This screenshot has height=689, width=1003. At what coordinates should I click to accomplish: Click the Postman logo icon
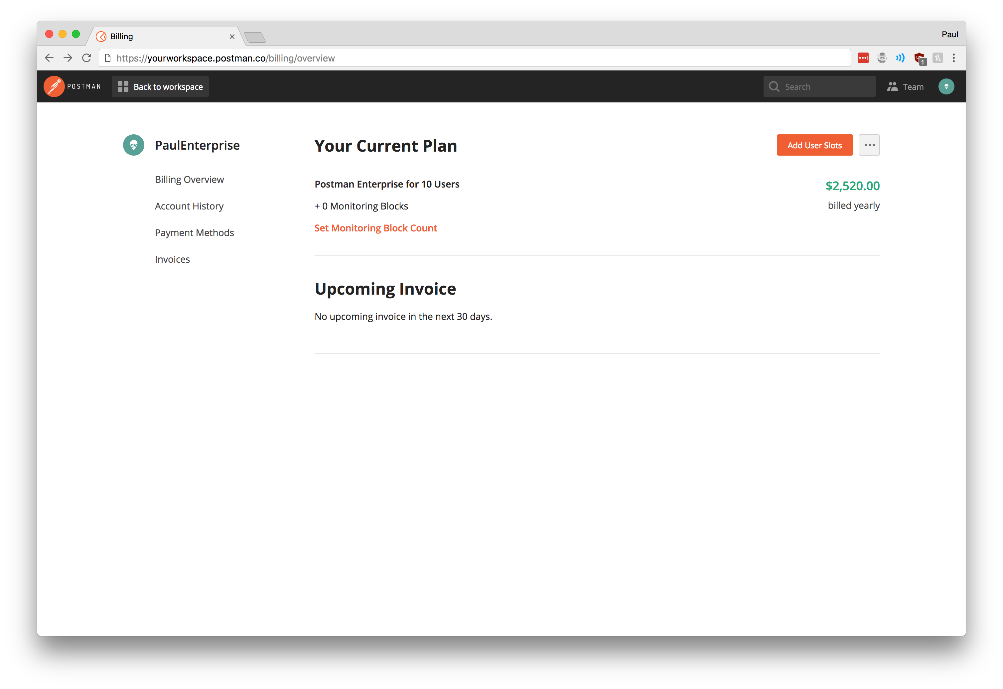point(54,87)
